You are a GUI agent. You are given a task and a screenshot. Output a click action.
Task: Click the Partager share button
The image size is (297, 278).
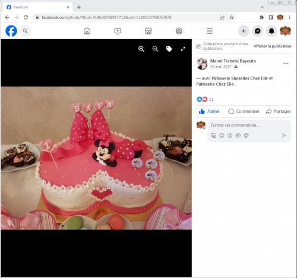(279, 112)
